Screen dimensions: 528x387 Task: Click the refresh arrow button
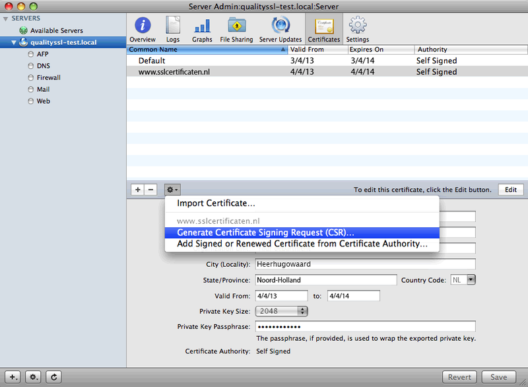[x=53, y=377]
